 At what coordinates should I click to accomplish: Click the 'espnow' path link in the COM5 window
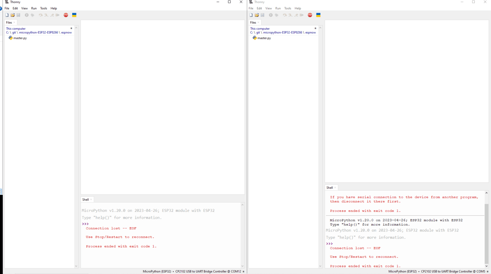pyautogui.click(x=310, y=33)
